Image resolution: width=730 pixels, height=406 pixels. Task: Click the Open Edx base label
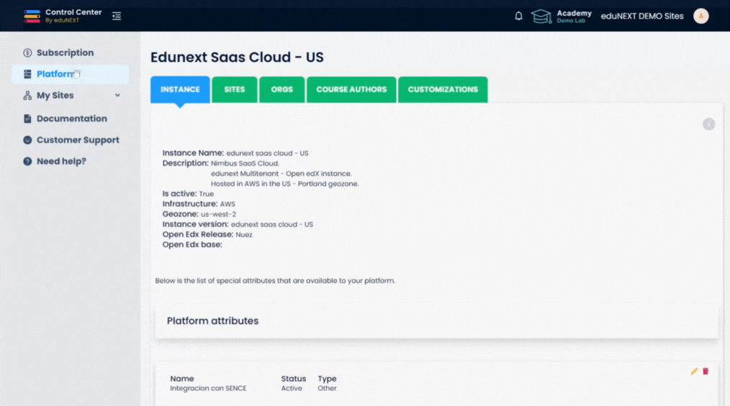point(192,245)
